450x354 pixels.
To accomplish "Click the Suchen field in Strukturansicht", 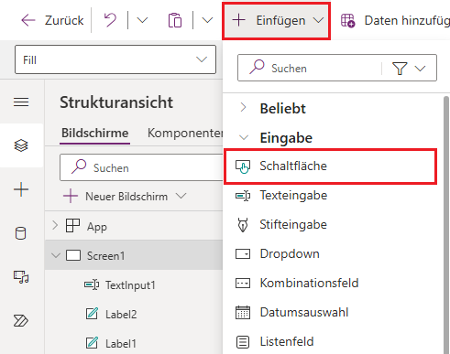I will (x=141, y=167).
